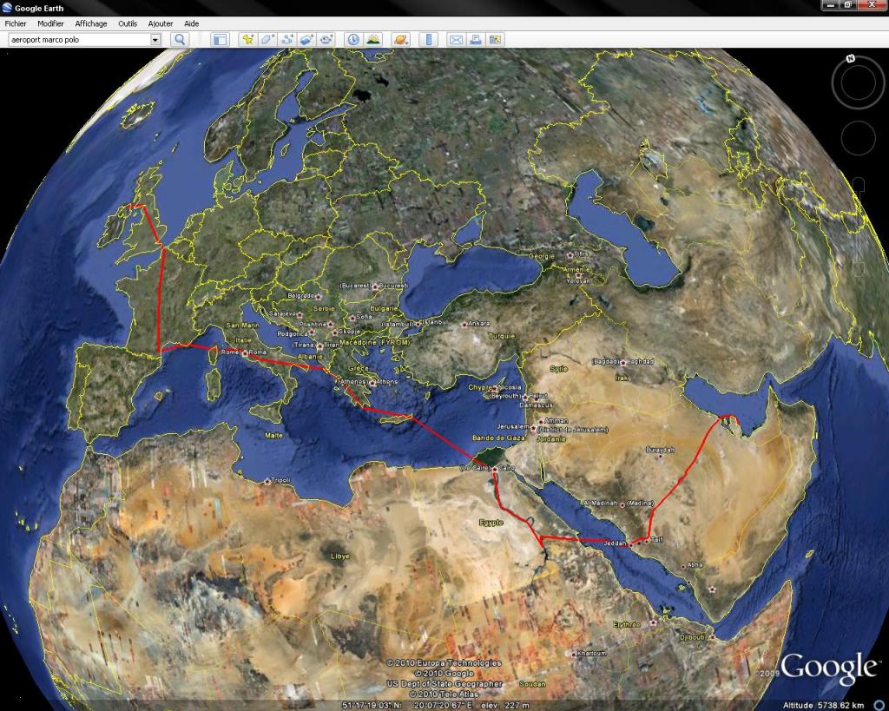Add a placemark with the pushpin icon
Viewport: 889px width, 711px height.
pos(247,39)
